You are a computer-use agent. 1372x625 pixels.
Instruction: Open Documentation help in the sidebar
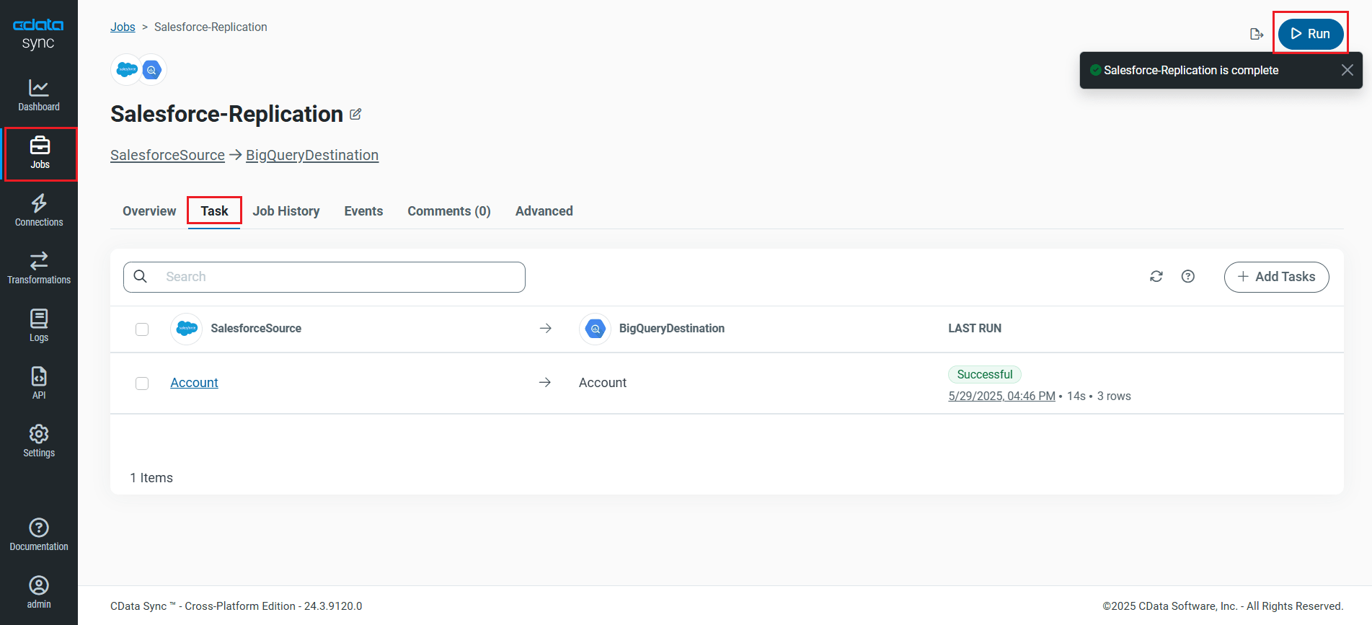point(39,535)
